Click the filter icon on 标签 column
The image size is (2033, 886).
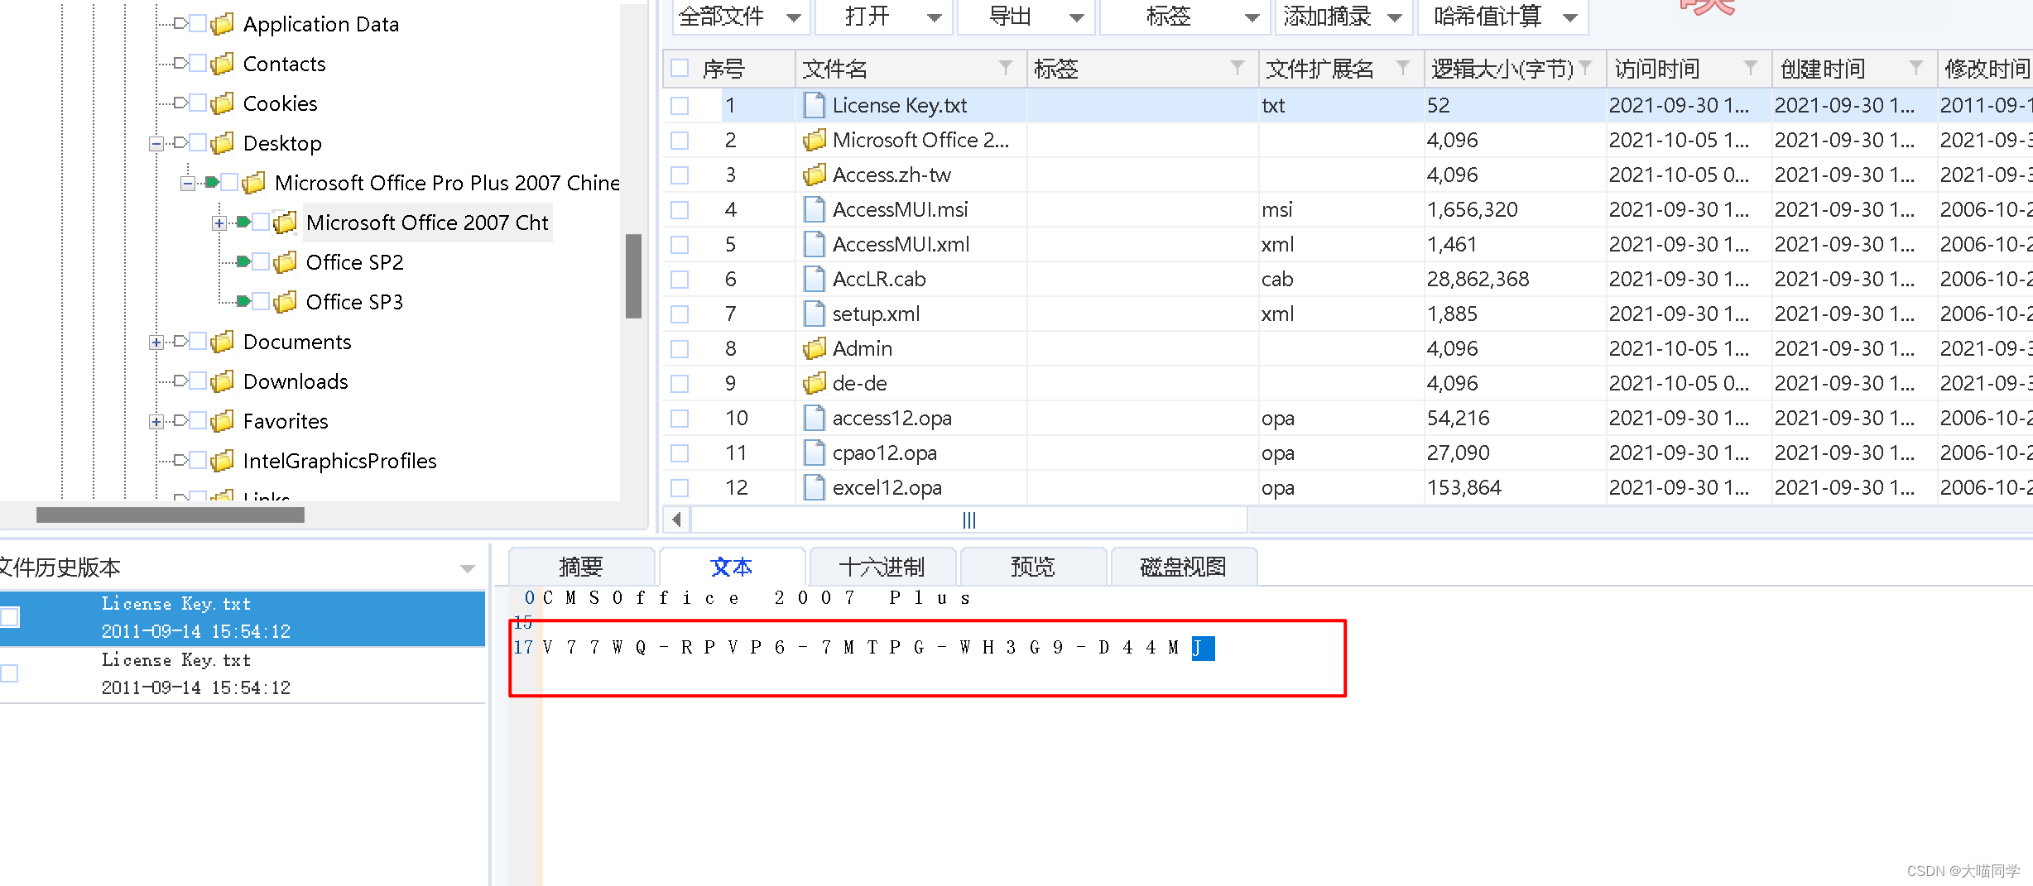(x=1238, y=69)
